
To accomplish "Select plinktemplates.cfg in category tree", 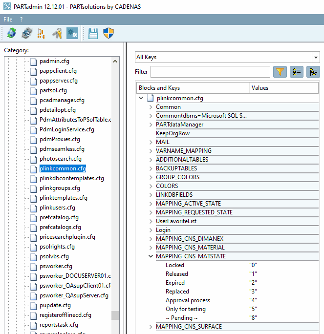I will coord(64,198).
